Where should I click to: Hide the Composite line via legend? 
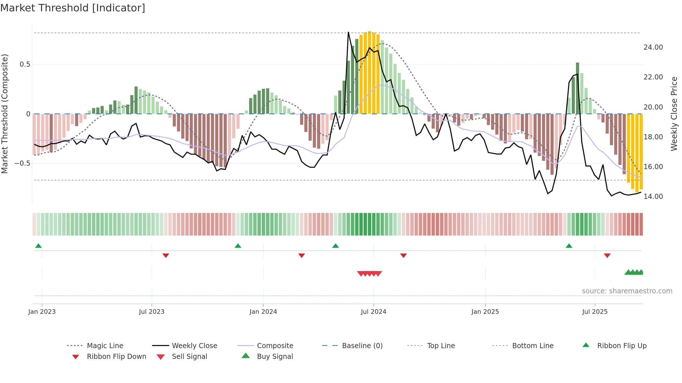[265, 346]
